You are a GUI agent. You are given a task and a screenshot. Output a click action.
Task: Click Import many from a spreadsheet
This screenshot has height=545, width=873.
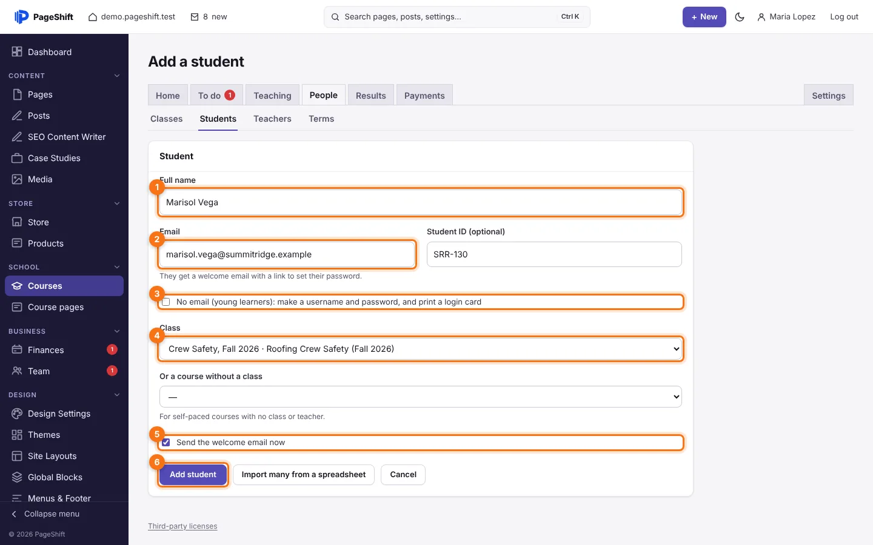coord(304,475)
